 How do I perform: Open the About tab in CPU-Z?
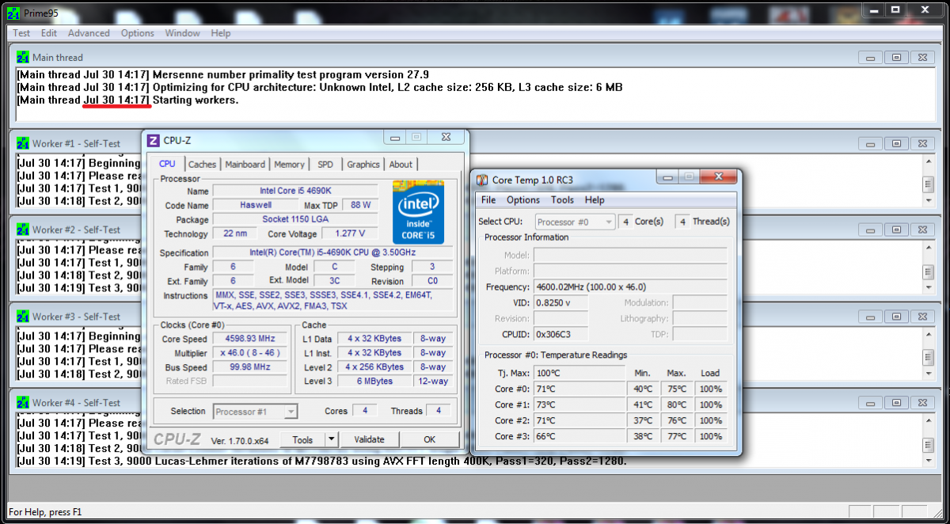tap(401, 165)
